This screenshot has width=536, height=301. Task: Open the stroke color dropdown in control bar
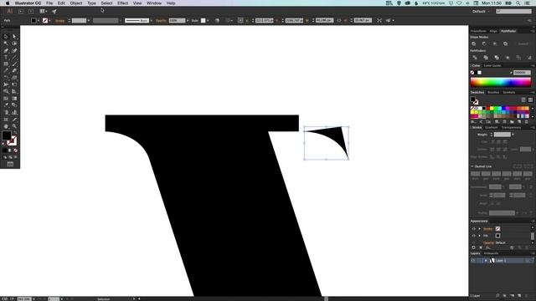coord(50,20)
